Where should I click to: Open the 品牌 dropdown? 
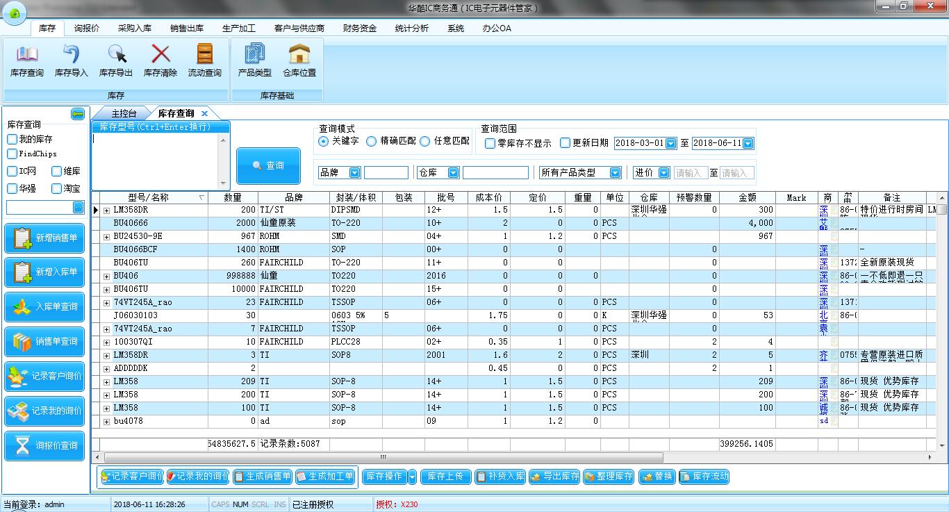(x=354, y=173)
